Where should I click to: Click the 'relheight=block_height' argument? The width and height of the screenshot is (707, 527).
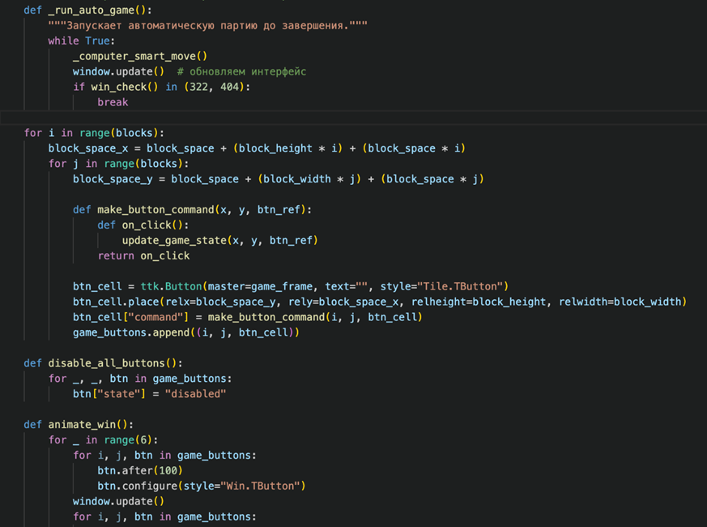479,302
